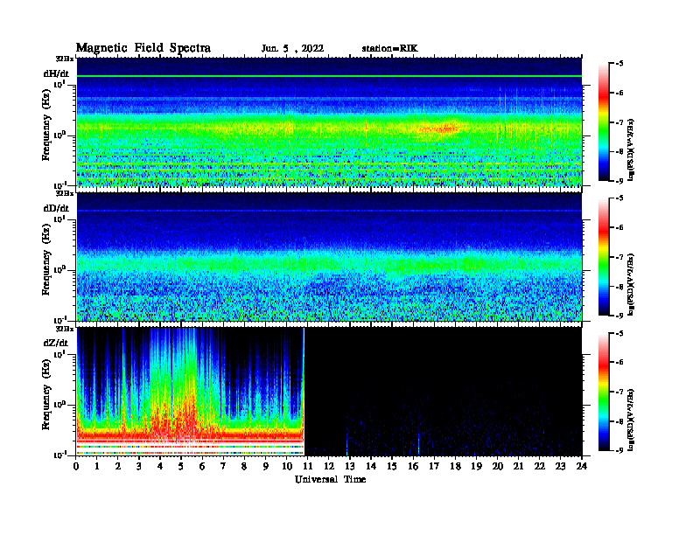Click the 10^0 frequency tick of the dZ/dt panel
This screenshot has height=535, width=693.
tap(59, 405)
